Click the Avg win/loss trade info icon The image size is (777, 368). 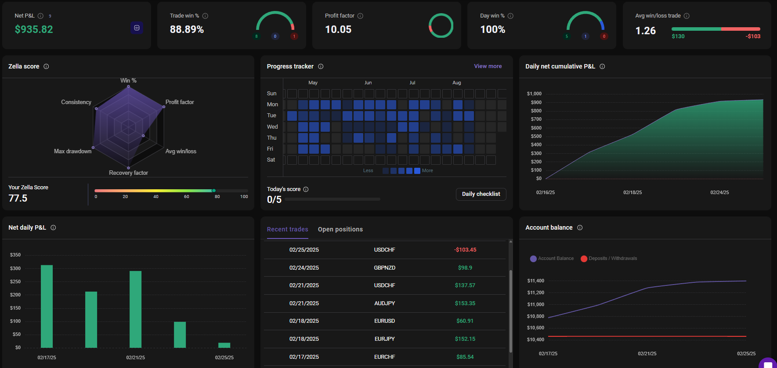click(687, 16)
